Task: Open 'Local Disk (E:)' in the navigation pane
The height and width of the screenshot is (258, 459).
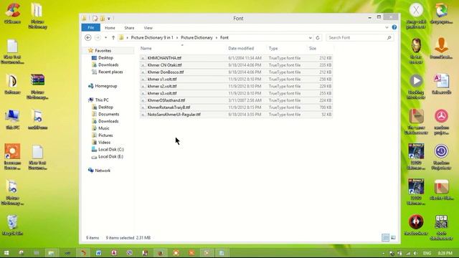Action: click(x=110, y=157)
